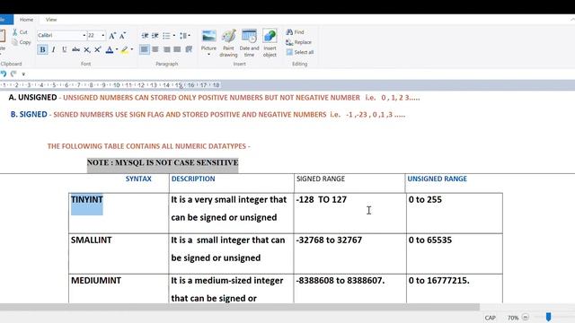Expand the bullet list style arrow
Viewport: 575px width, 323px height.
point(173,36)
